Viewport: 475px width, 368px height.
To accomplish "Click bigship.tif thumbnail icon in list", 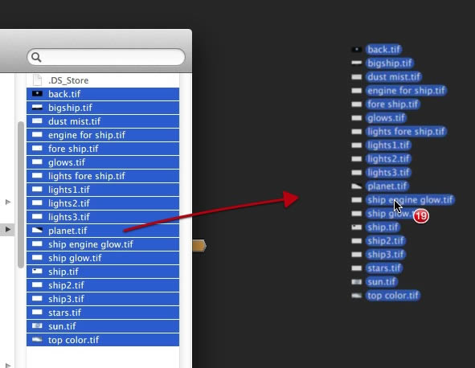I will coord(37,107).
